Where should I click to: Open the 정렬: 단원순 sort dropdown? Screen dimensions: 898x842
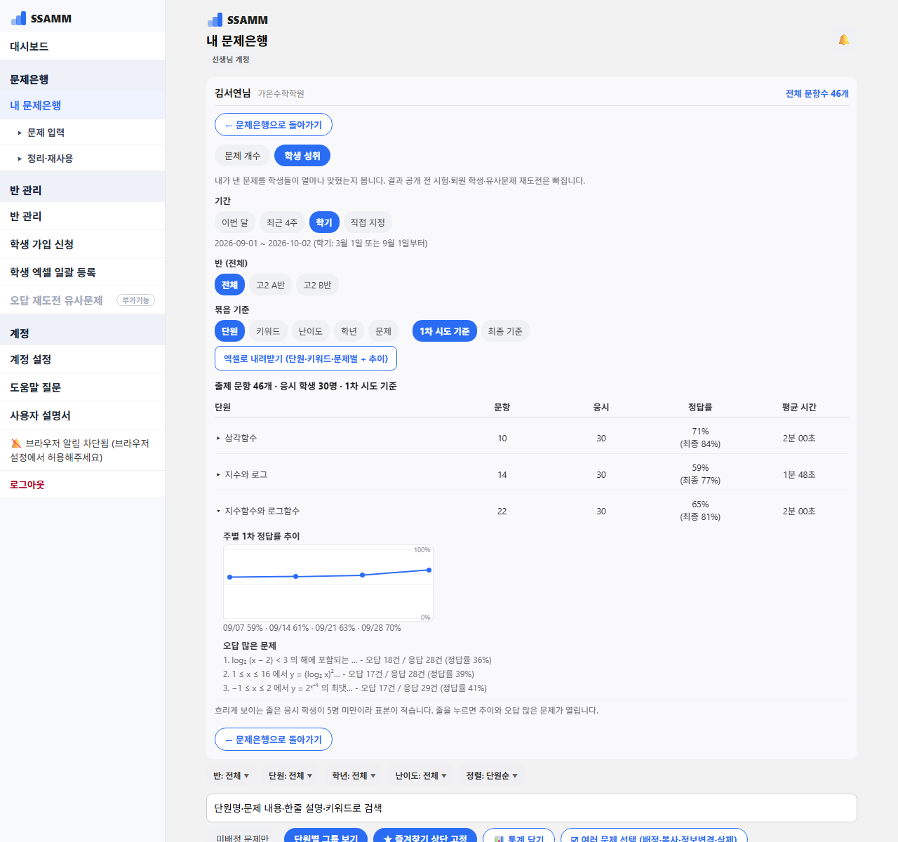(492, 775)
